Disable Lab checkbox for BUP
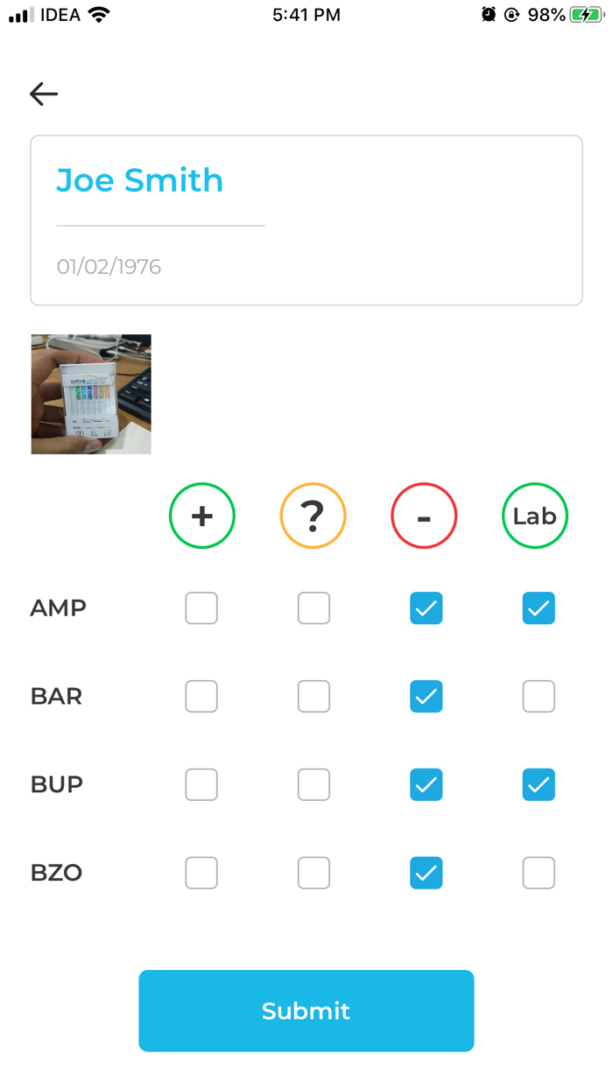Viewport: 613px width, 1089px height. 539,784
